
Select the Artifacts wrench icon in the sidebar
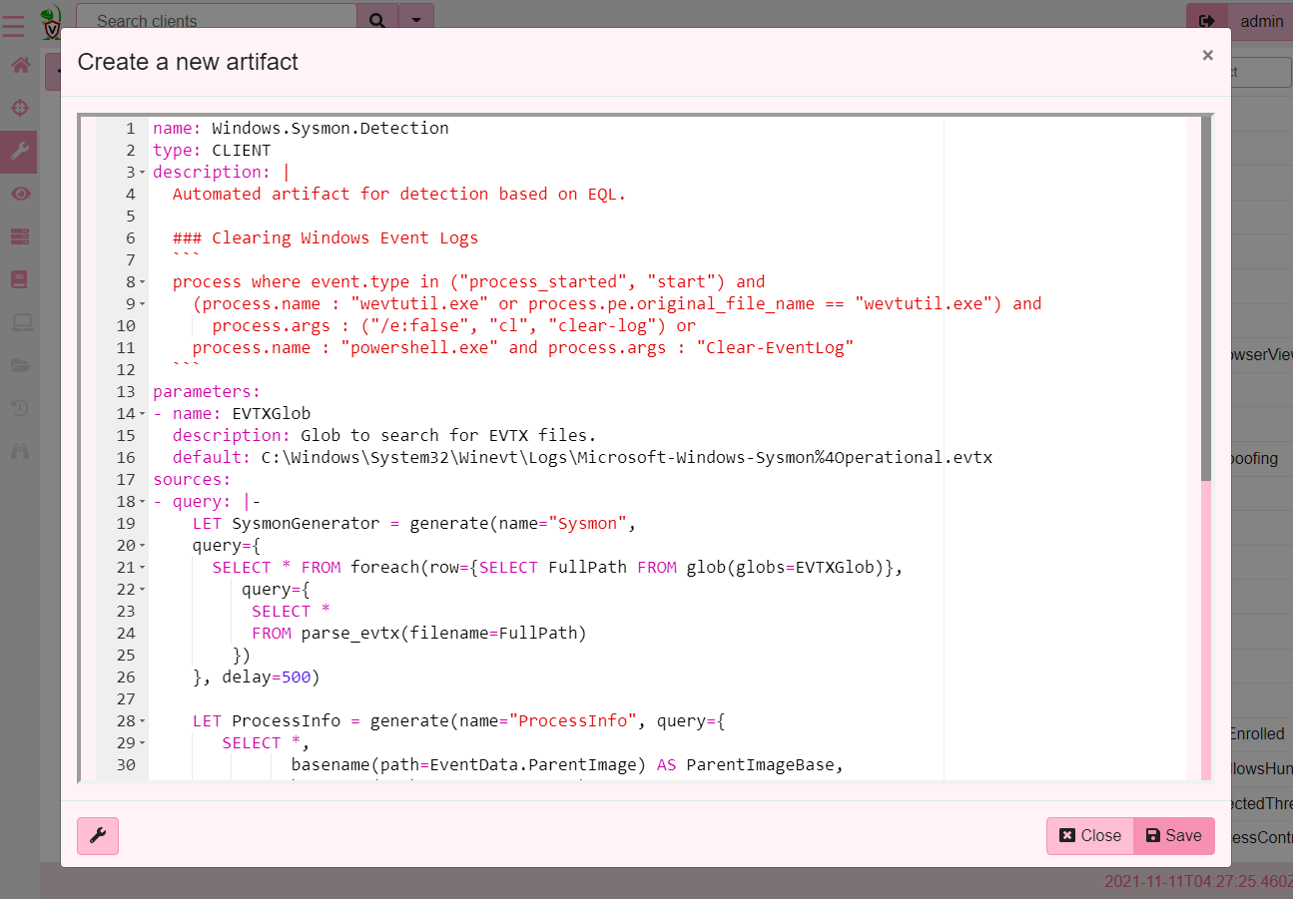(19, 151)
